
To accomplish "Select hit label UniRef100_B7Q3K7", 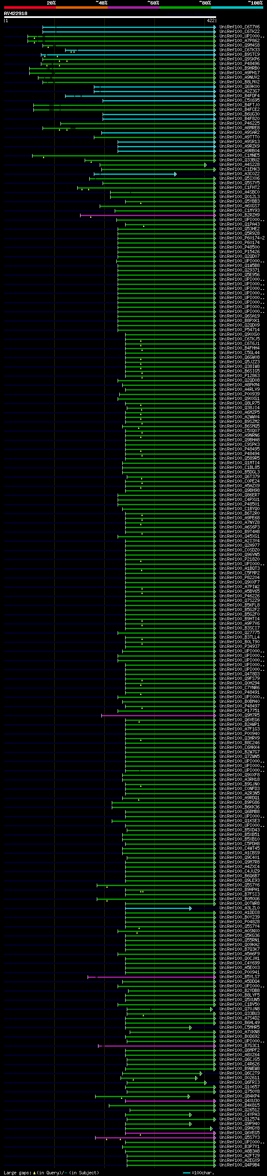I will tap(239, 949).
